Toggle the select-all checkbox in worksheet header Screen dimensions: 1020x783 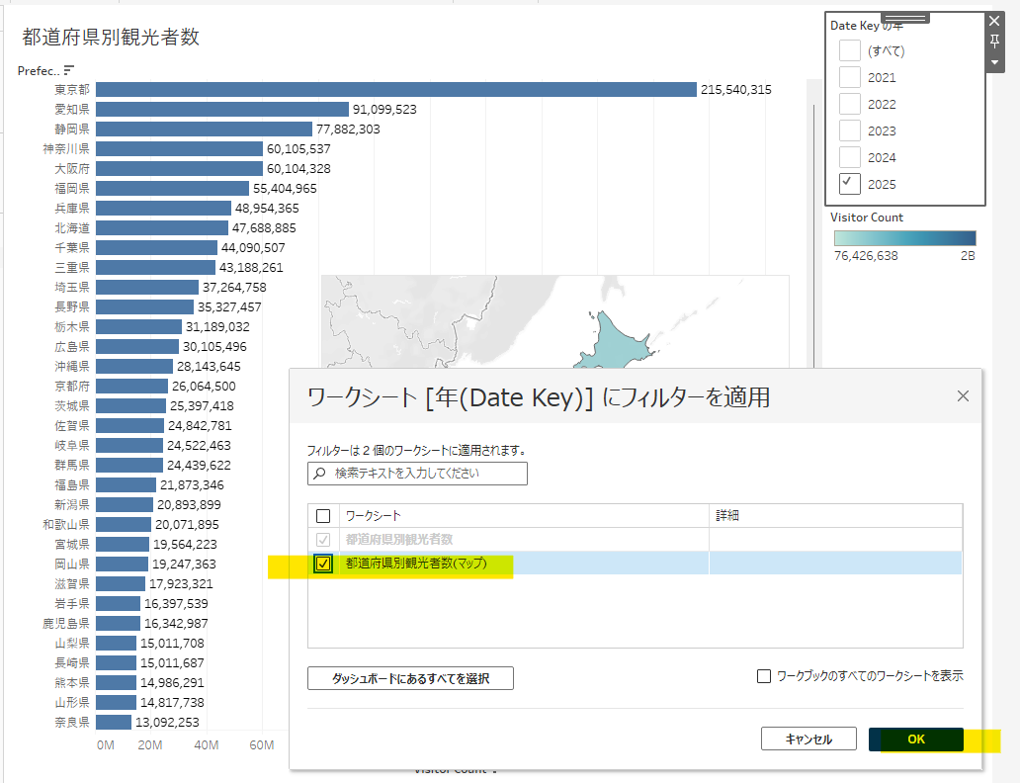pos(323,515)
